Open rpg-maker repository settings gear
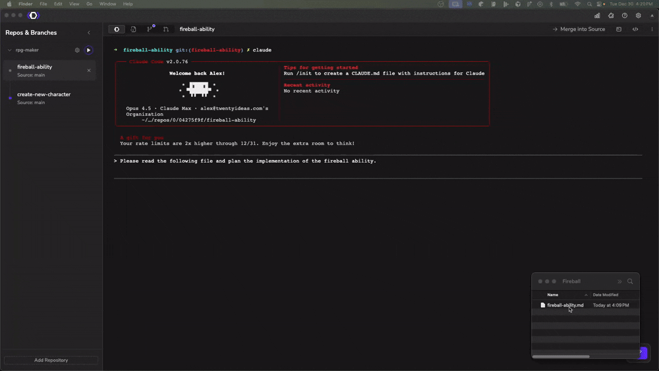This screenshot has height=371, width=659. click(x=77, y=50)
